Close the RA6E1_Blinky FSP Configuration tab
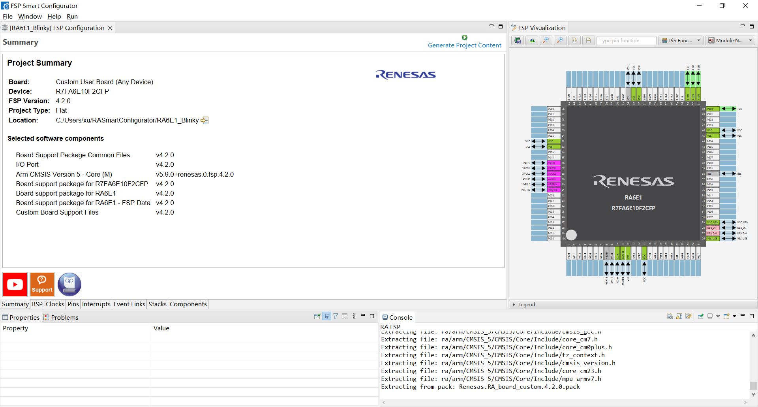 (x=110, y=28)
